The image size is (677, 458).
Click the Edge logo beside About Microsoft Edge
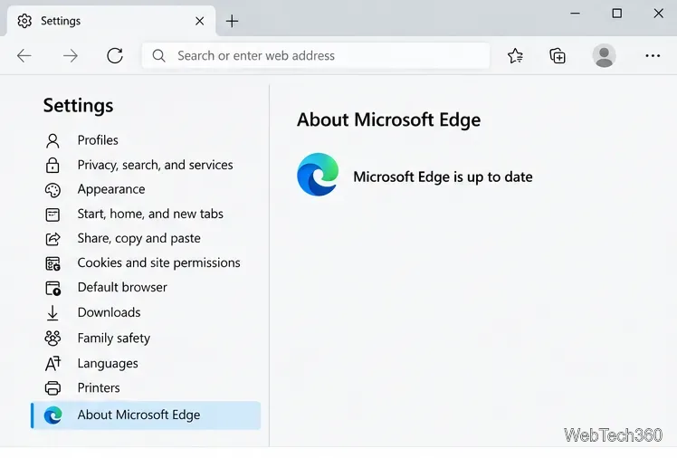pyautogui.click(x=52, y=415)
